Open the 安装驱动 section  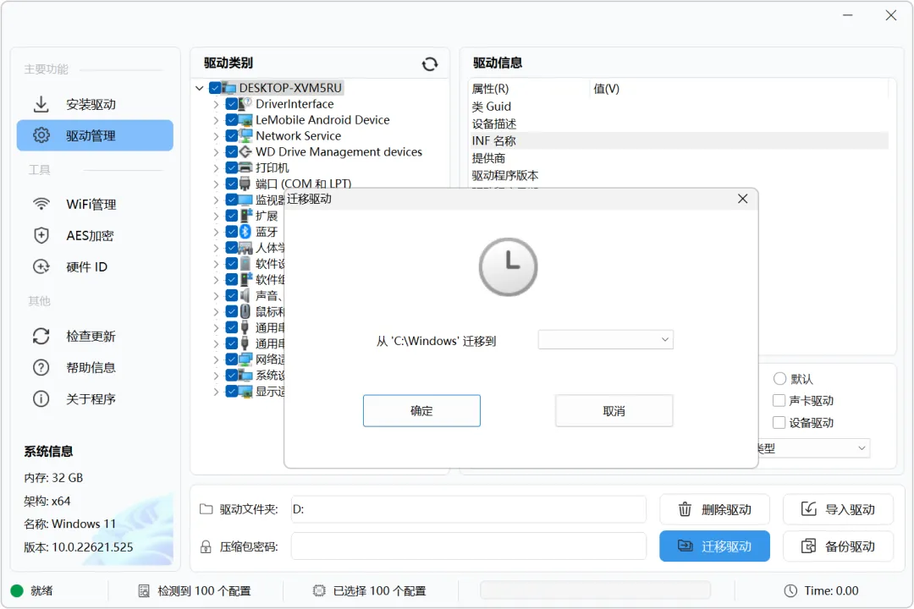[x=95, y=104]
